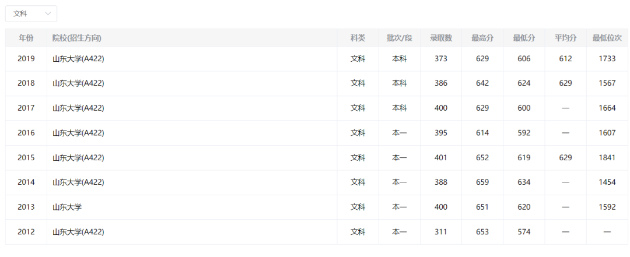
Task: Click the 最低位次 column header
Action: point(607,38)
